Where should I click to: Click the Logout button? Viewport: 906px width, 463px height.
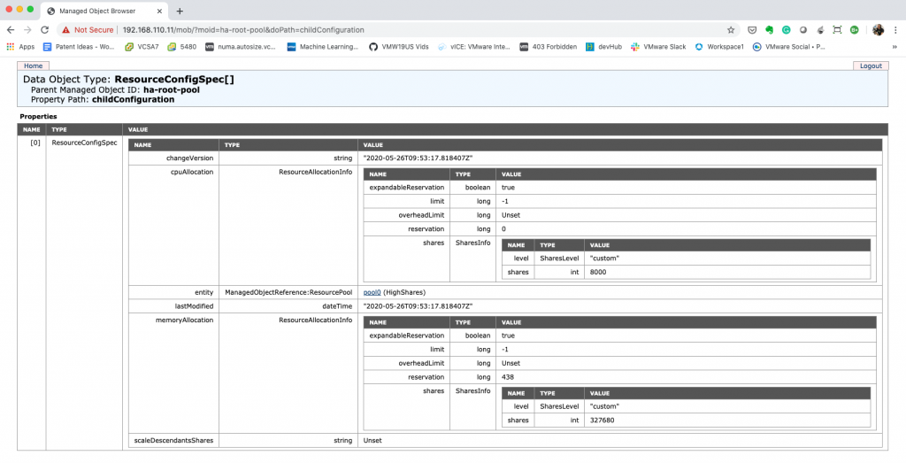871,66
